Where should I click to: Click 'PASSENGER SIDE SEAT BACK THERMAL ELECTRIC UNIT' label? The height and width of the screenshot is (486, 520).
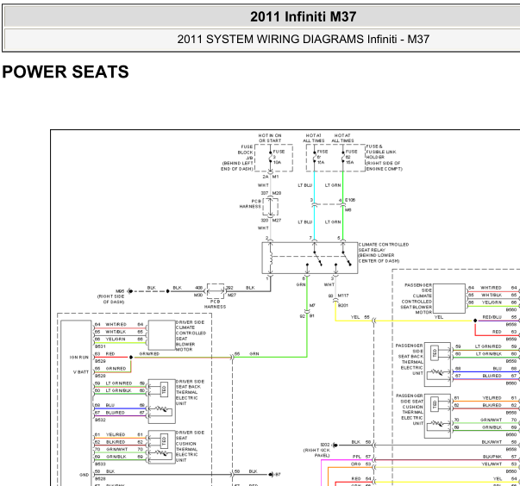click(x=410, y=359)
